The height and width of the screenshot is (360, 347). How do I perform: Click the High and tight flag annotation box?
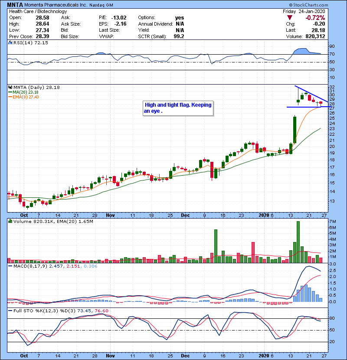(x=178, y=108)
